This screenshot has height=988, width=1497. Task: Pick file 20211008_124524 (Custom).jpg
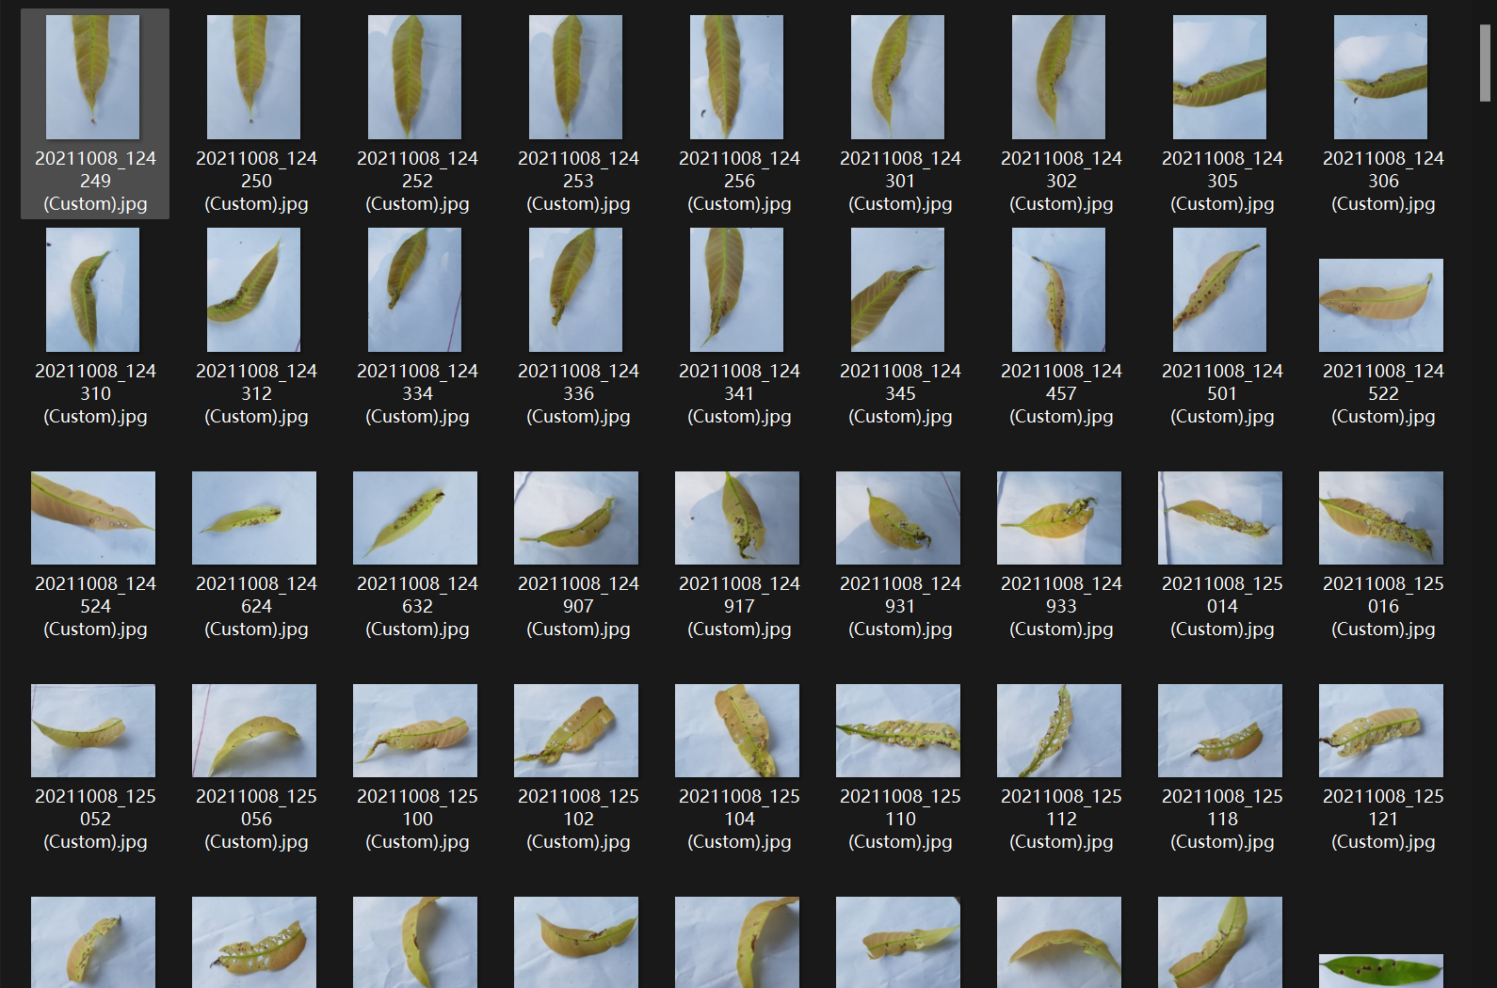(93, 518)
